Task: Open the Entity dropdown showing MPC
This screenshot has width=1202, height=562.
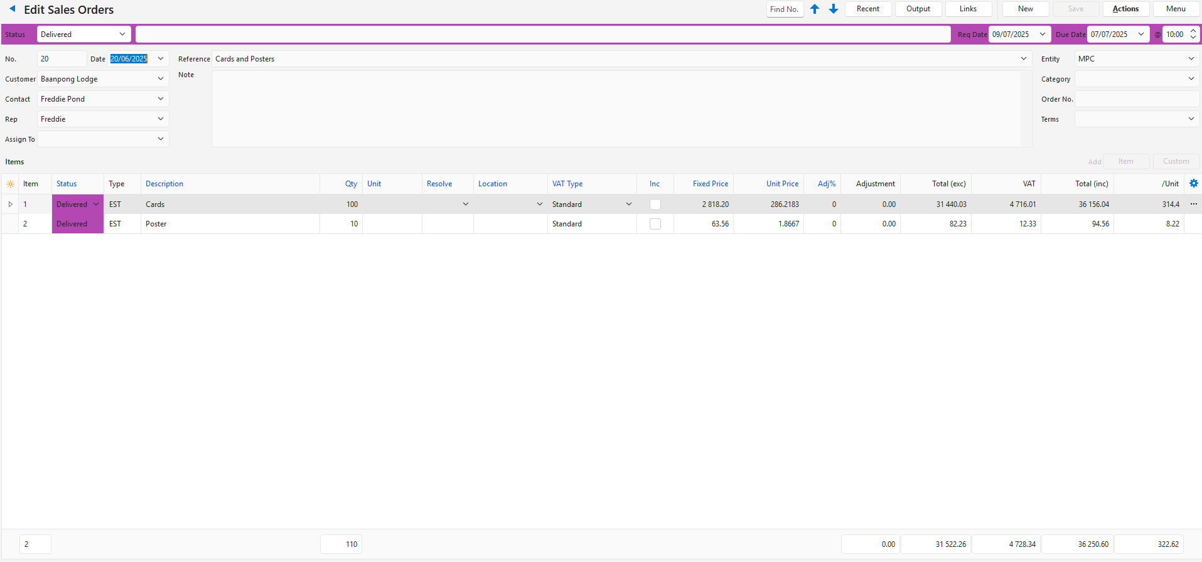Action: [x=1191, y=59]
